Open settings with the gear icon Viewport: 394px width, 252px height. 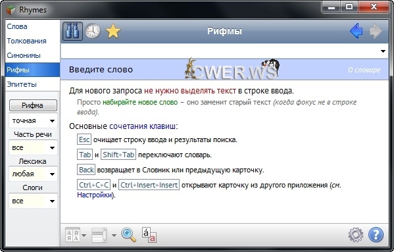[x=356, y=235]
